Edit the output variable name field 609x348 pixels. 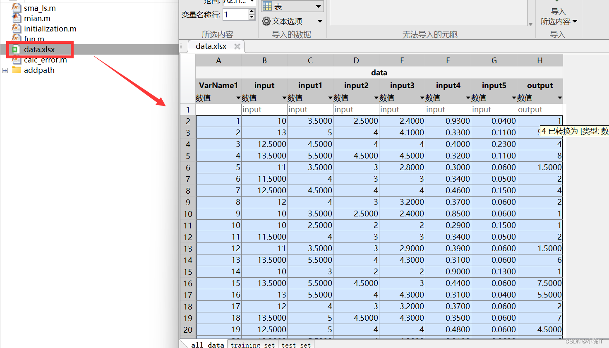(540, 85)
